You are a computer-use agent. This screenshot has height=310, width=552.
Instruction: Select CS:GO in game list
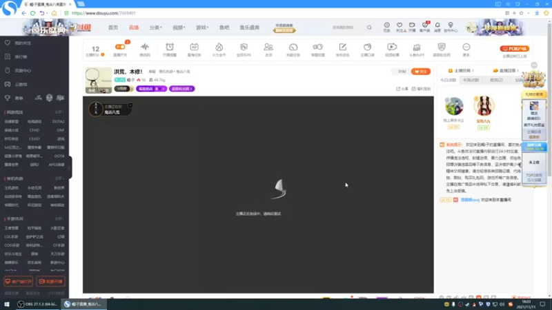click(x=34, y=139)
